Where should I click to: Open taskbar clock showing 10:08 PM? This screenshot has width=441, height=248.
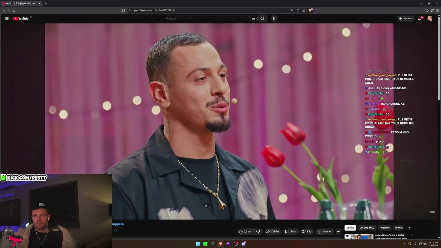(433, 244)
